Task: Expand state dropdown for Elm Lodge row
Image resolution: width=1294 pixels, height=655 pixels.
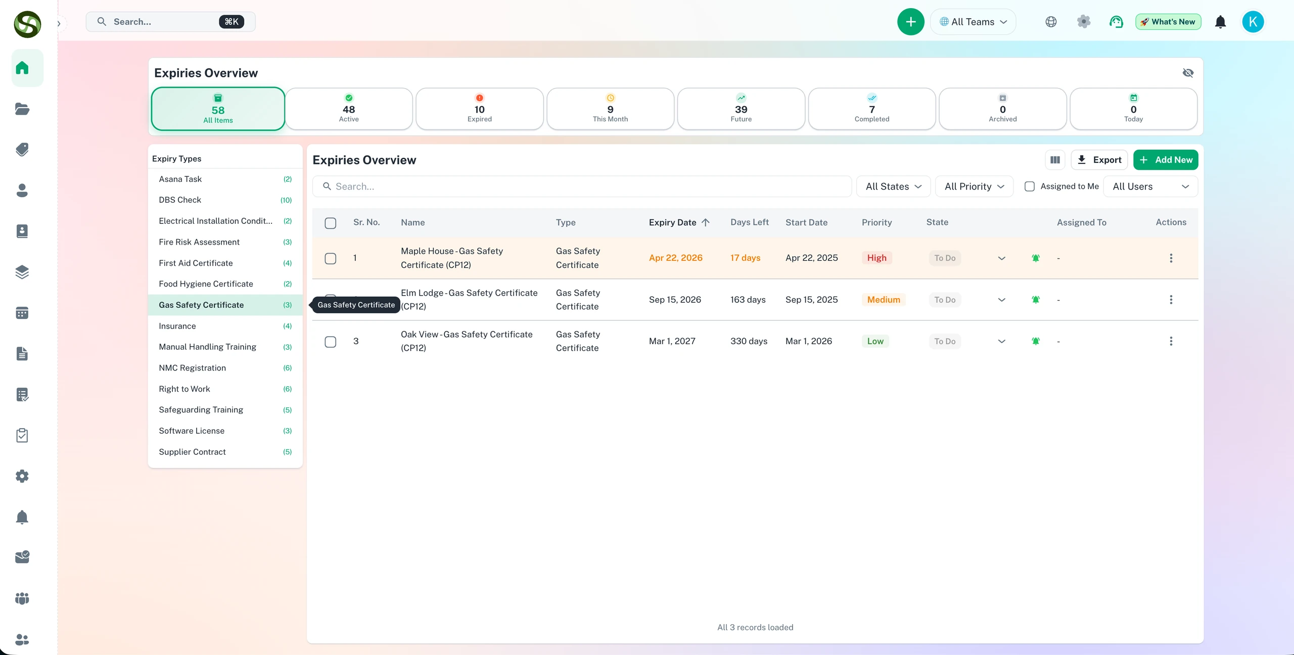Action: tap(1002, 300)
